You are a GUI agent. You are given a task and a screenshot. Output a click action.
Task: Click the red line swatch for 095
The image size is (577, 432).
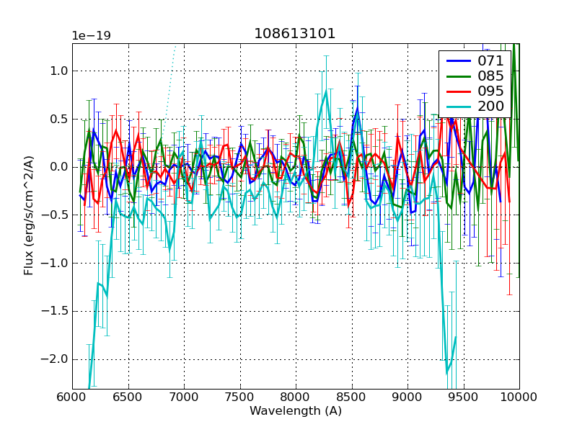(458, 91)
